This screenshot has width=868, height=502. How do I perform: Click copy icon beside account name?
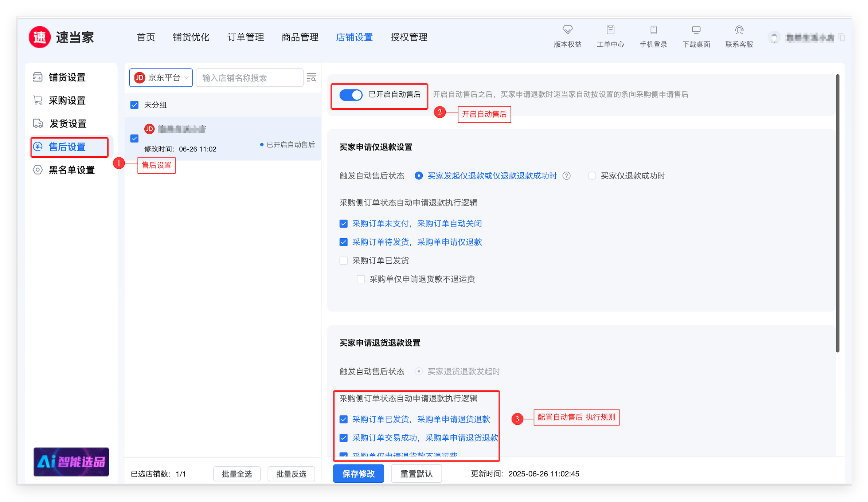click(x=842, y=38)
